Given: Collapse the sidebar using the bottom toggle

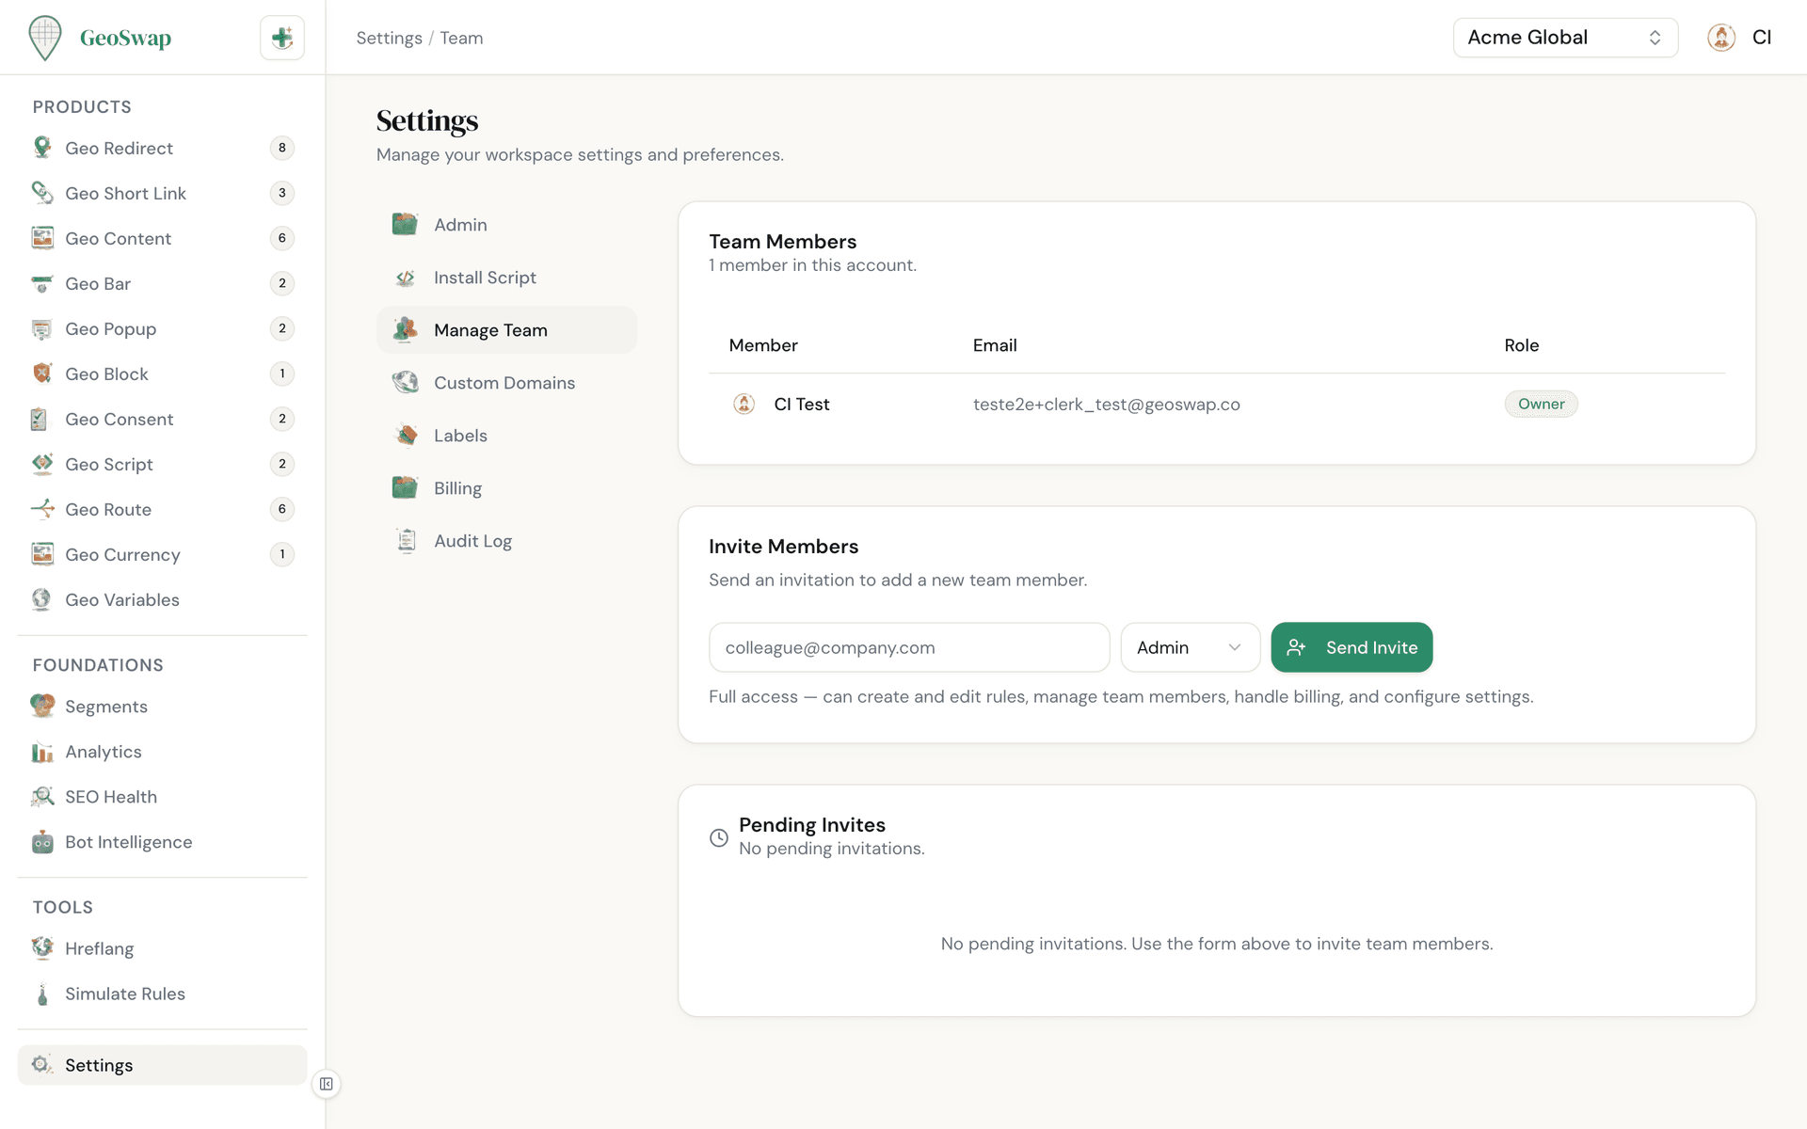Looking at the screenshot, I should pos(326,1084).
